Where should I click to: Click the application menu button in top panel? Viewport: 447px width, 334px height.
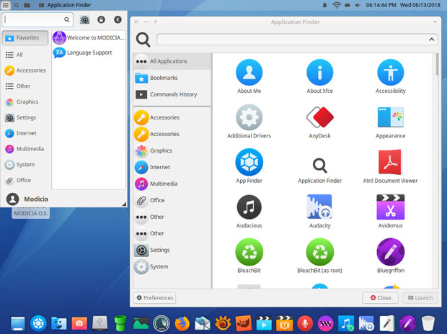tap(6, 5)
